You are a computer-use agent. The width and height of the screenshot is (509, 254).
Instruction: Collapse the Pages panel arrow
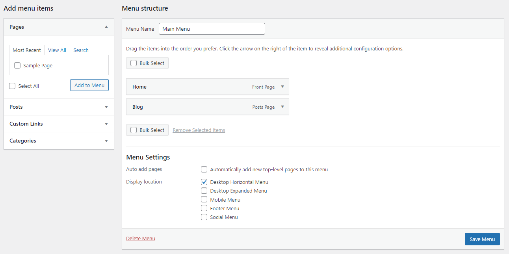[x=106, y=27]
